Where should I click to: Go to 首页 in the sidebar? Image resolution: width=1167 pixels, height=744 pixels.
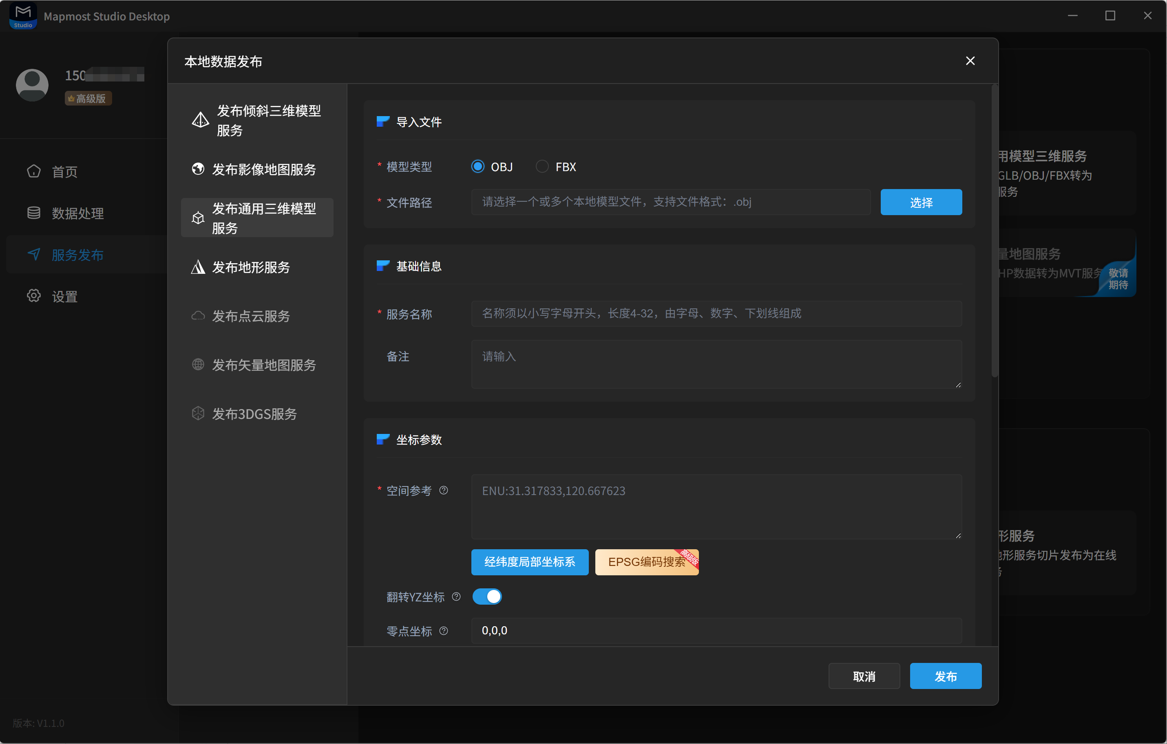pyautogui.click(x=87, y=172)
